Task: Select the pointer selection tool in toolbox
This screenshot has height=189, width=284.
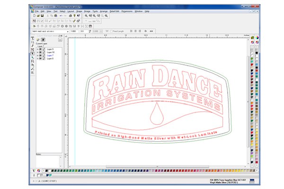Action: tap(32, 53)
